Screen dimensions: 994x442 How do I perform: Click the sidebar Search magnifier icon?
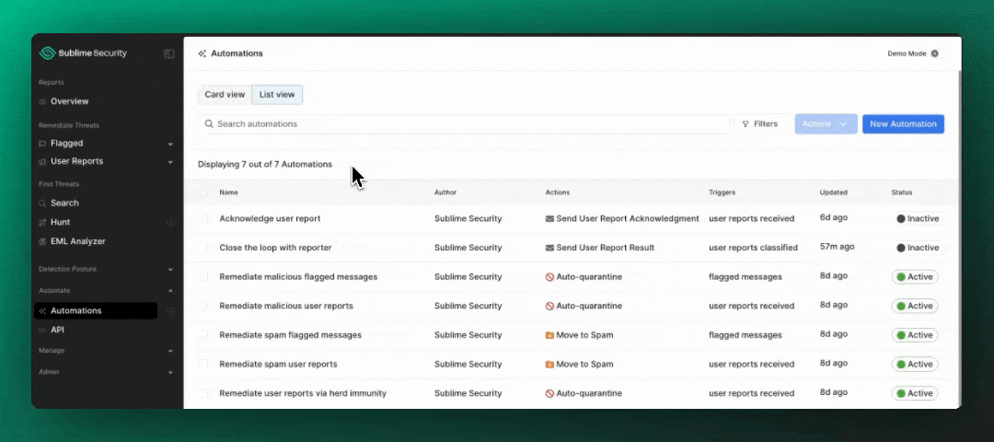point(42,204)
